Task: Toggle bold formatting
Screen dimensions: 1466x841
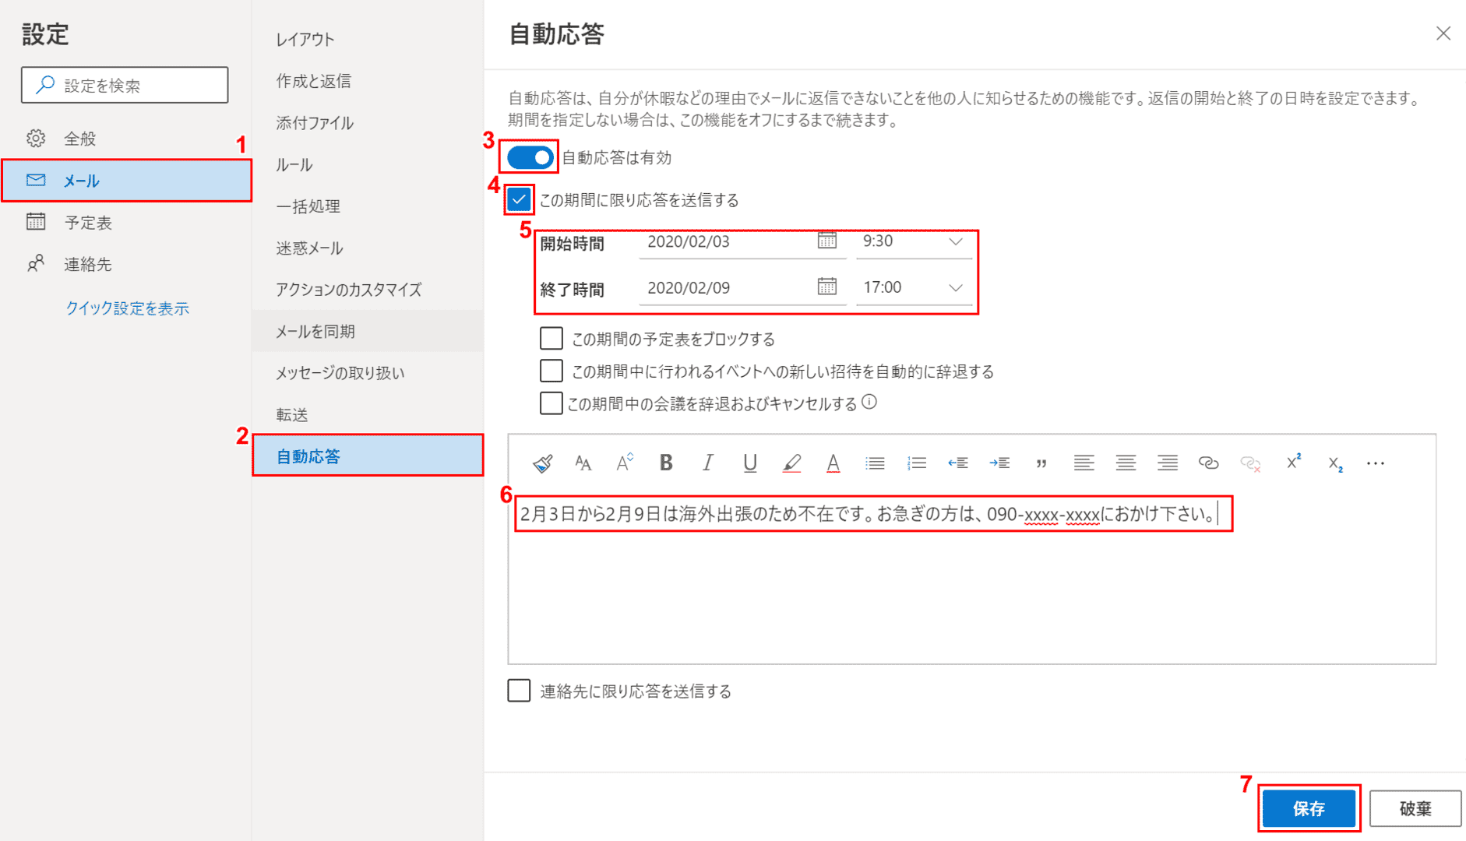Action: (x=666, y=463)
